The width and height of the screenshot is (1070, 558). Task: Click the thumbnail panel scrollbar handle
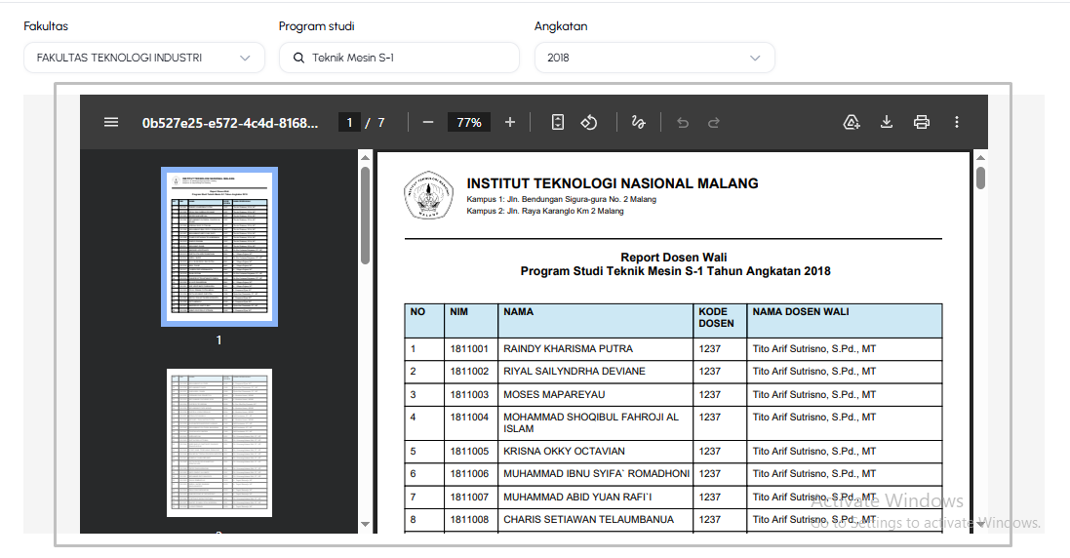pyautogui.click(x=365, y=215)
